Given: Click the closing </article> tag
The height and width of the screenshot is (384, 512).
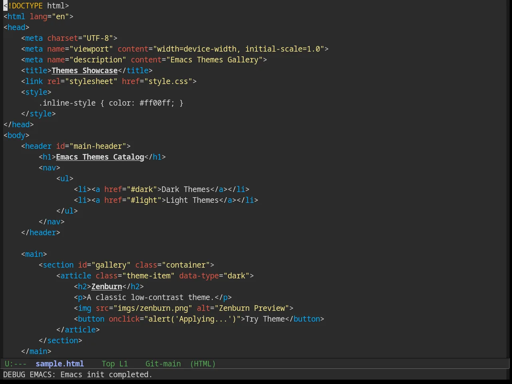Looking at the screenshot, I should 78,330.
